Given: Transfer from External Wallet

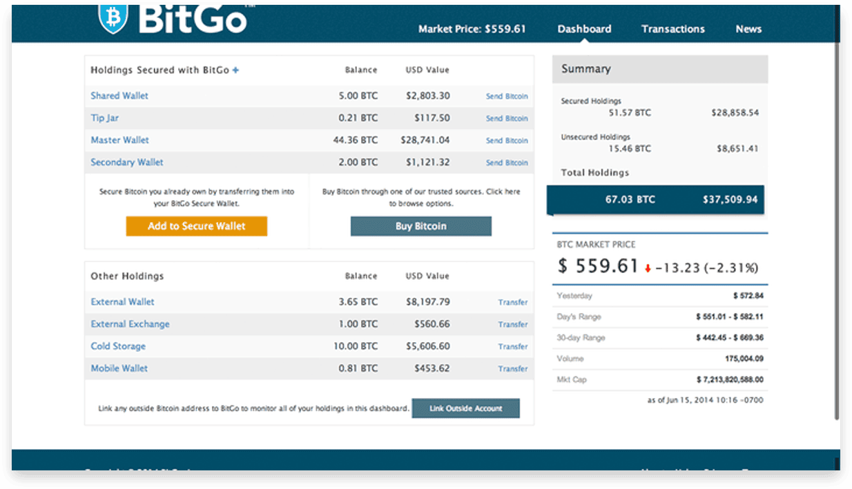Looking at the screenshot, I should pos(513,302).
